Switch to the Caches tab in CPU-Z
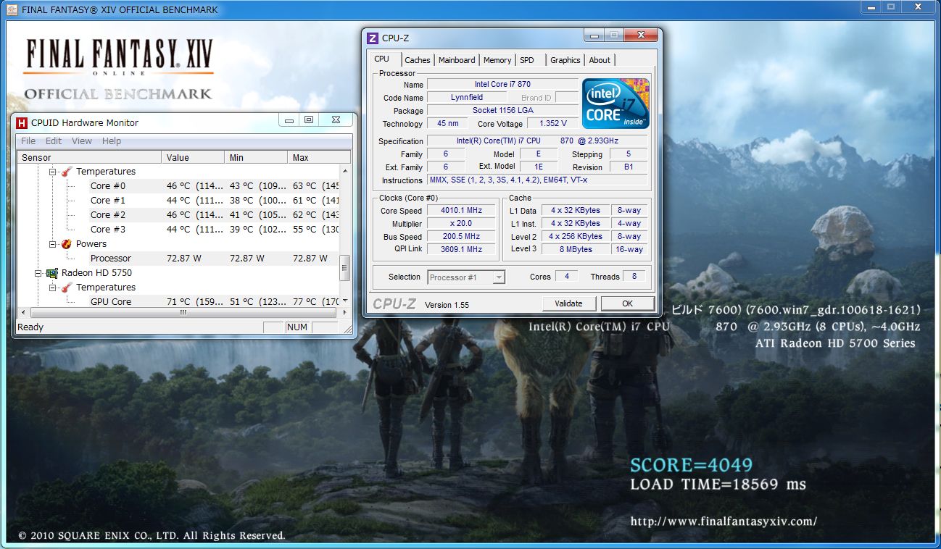The image size is (941, 549). [418, 60]
